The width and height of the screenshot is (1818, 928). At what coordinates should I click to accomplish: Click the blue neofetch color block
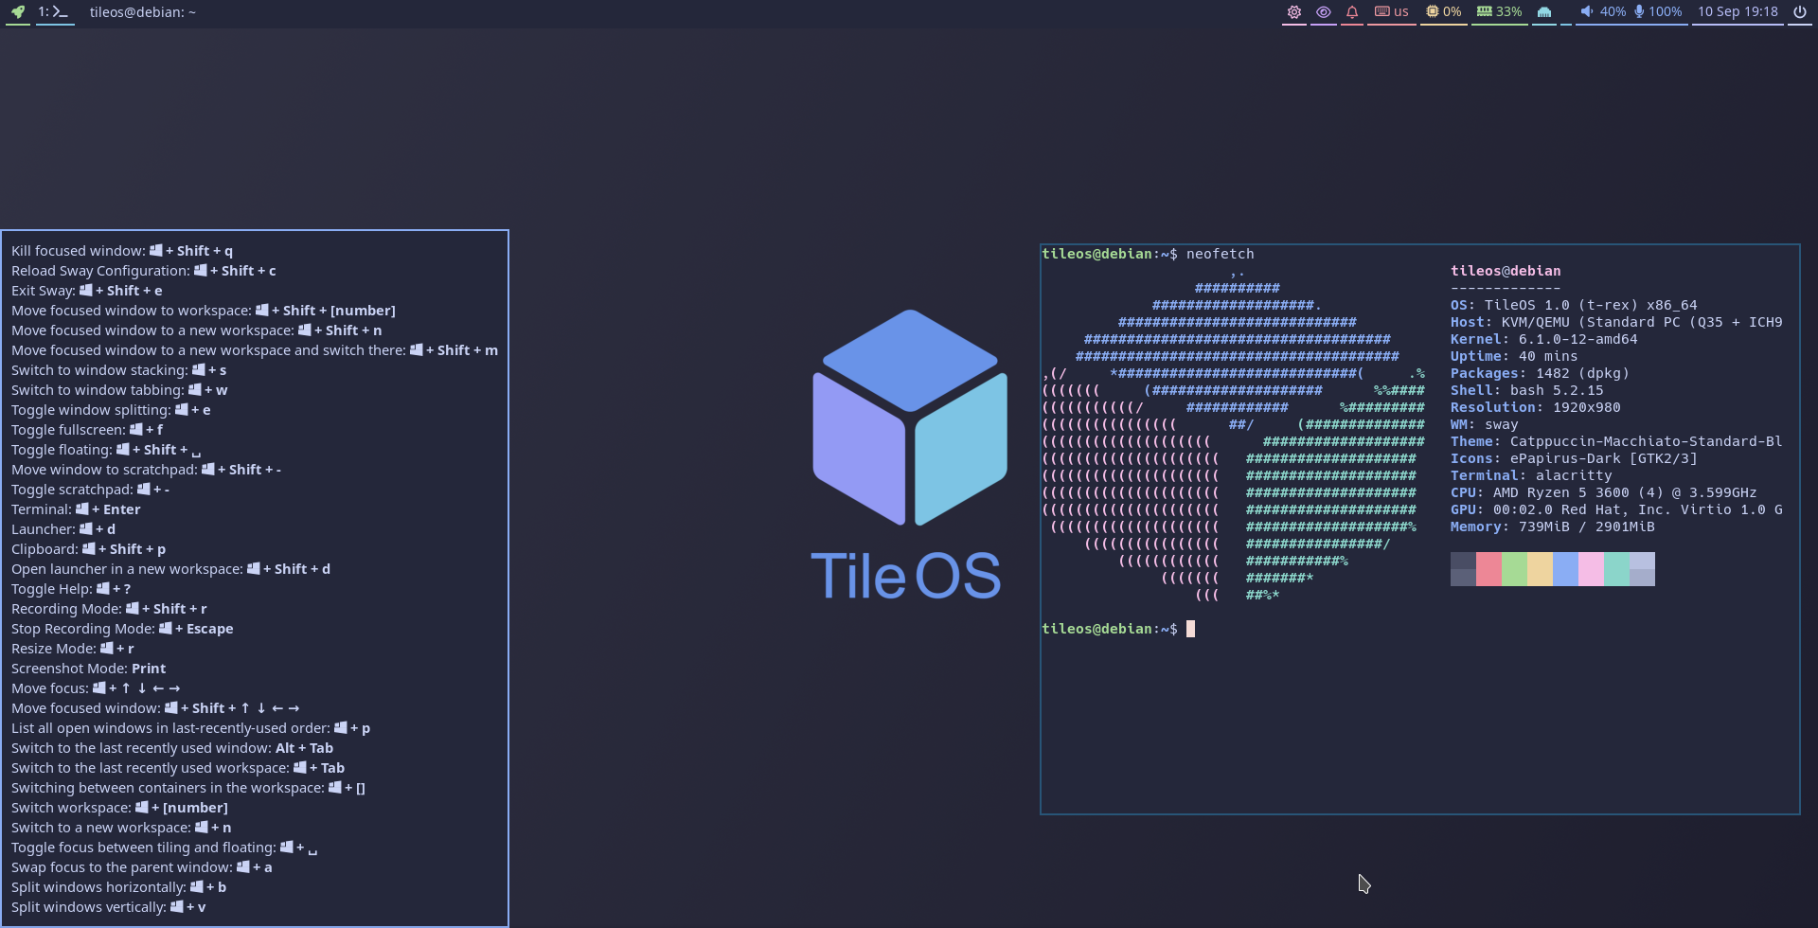[1565, 569]
